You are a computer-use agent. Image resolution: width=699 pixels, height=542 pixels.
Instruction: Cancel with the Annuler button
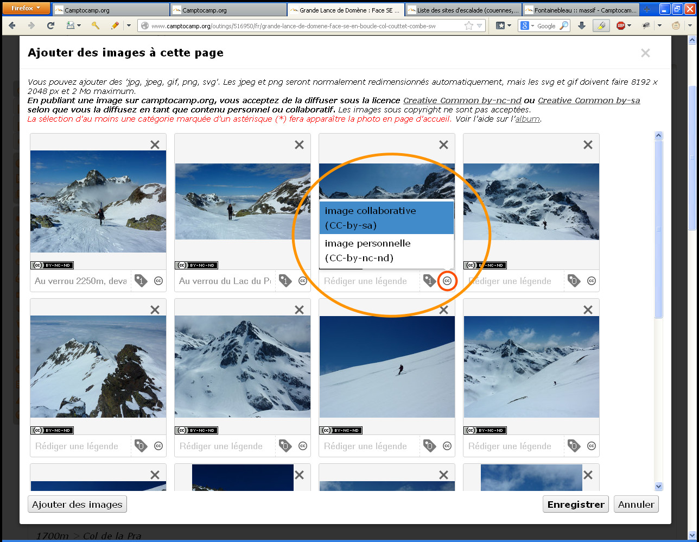[636, 504]
